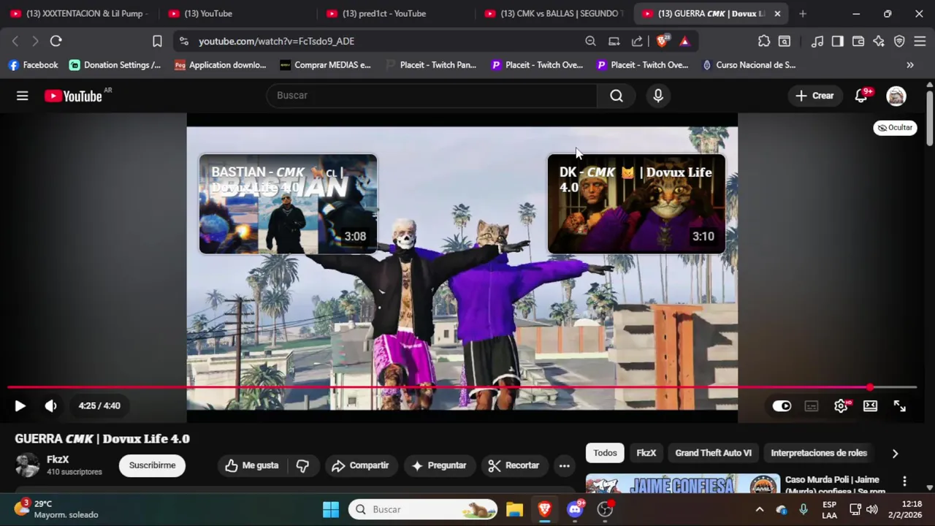Start voice search with the microphone
Screen dimensions: 935x526
658,96
